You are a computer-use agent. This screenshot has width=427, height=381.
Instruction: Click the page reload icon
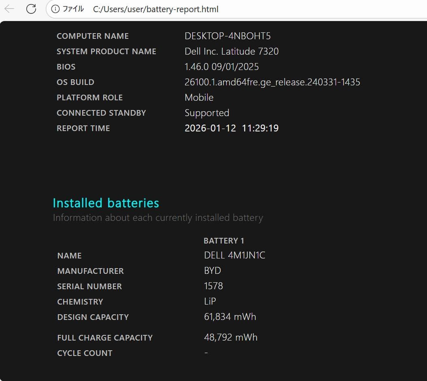coord(31,9)
